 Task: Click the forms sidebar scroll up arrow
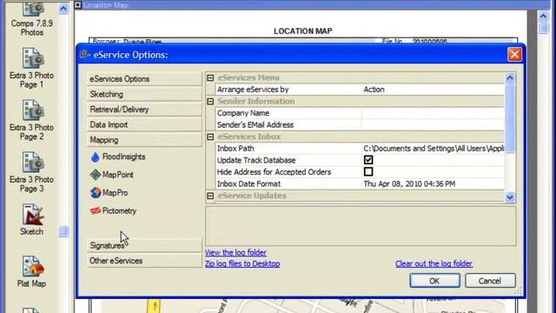tap(63, 9)
